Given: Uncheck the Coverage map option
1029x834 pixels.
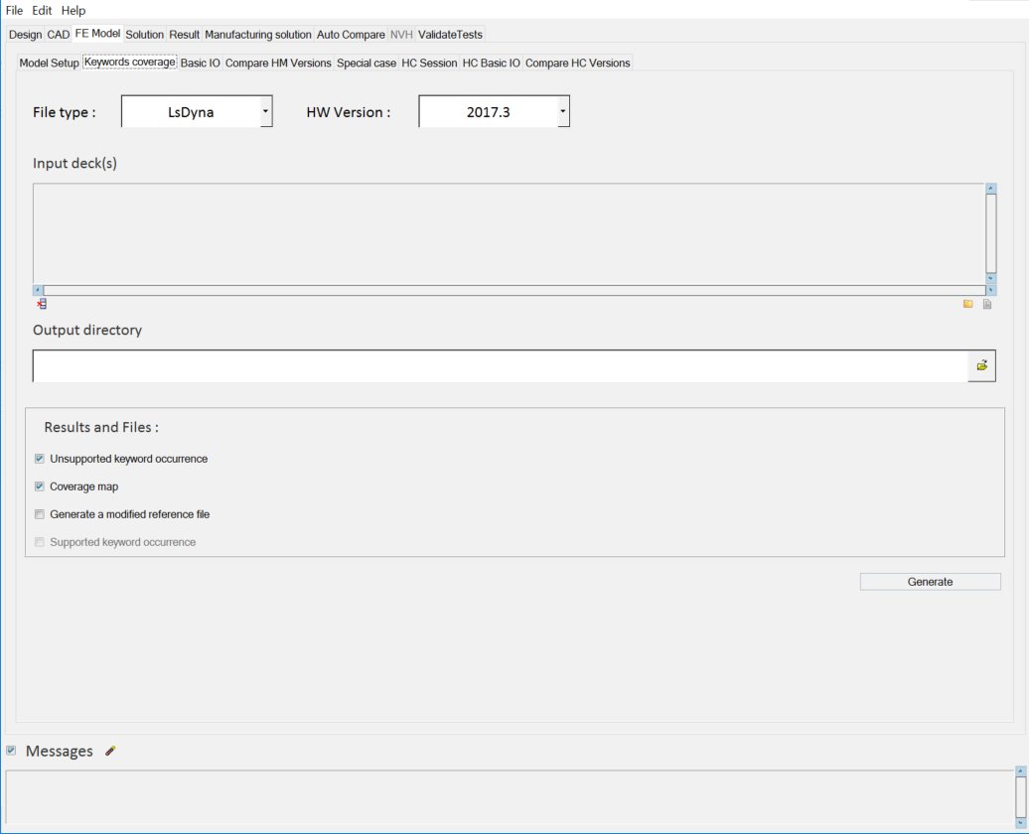Looking at the screenshot, I should [x=40, y=486].
